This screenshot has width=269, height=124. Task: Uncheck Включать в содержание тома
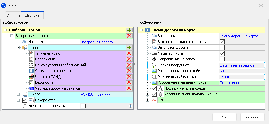coord(222,42)
